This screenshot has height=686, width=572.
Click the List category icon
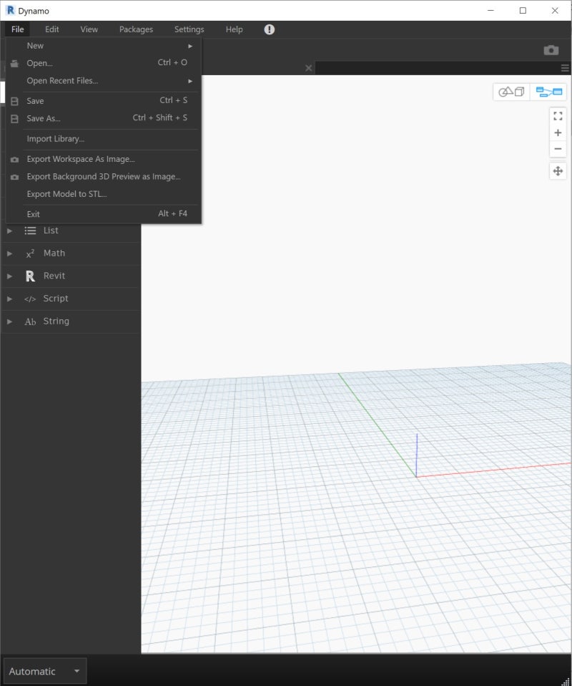30,231
